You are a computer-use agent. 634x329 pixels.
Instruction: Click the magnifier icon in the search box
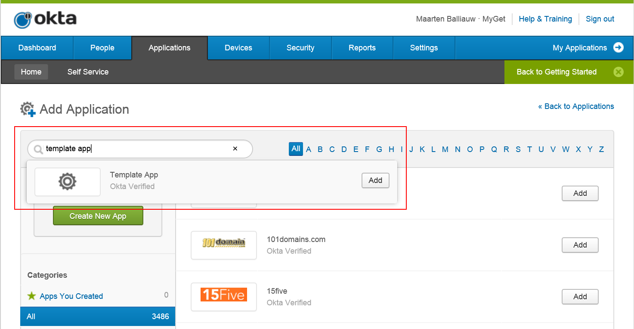tap(38, 149)
